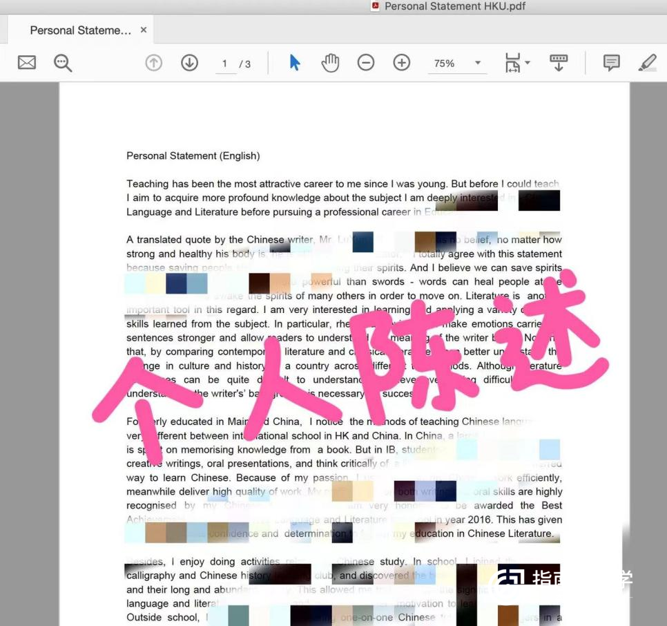Go to previous page with up arrow
Viewport: 667px width, 626px height.
coord(153,63)
